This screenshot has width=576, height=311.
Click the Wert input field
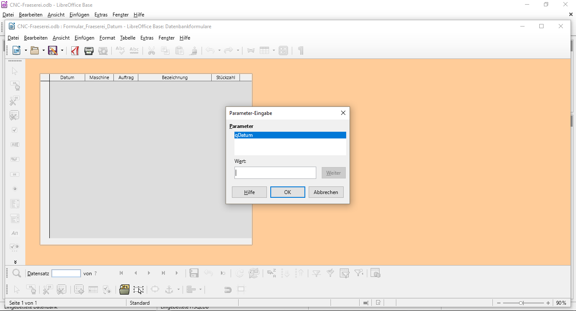click(x=275, y=173)
